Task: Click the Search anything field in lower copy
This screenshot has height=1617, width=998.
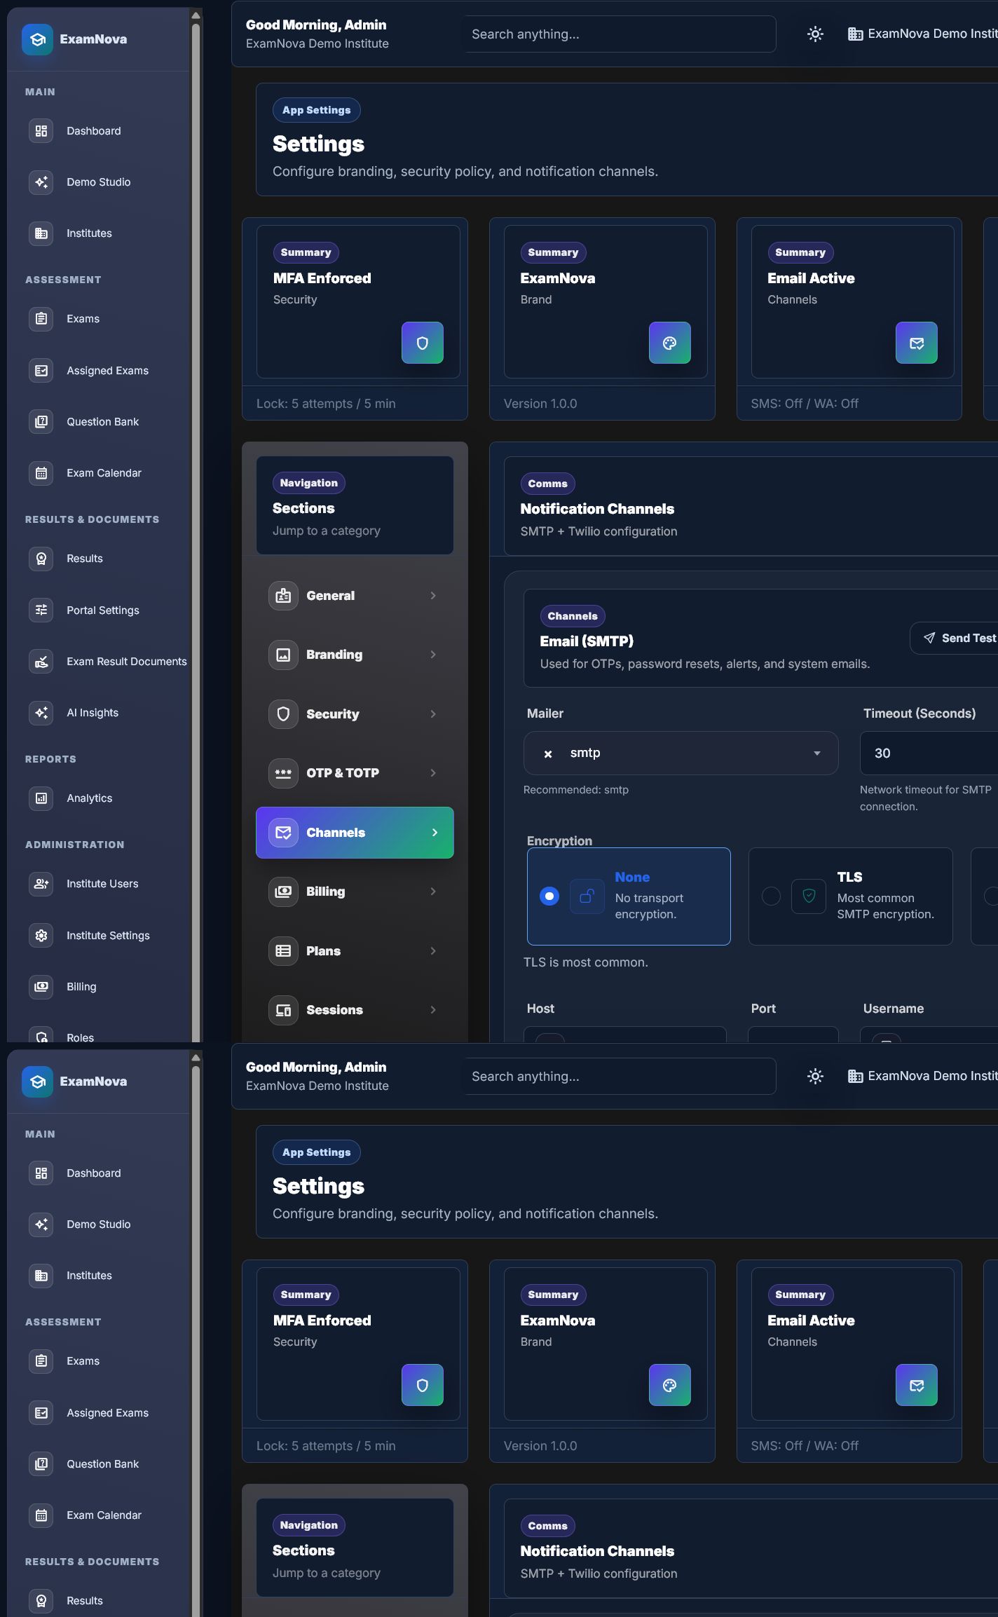Action: click(620, 1076)
